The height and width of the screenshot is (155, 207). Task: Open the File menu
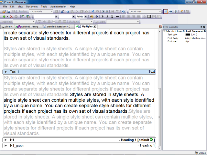(5, 6)
